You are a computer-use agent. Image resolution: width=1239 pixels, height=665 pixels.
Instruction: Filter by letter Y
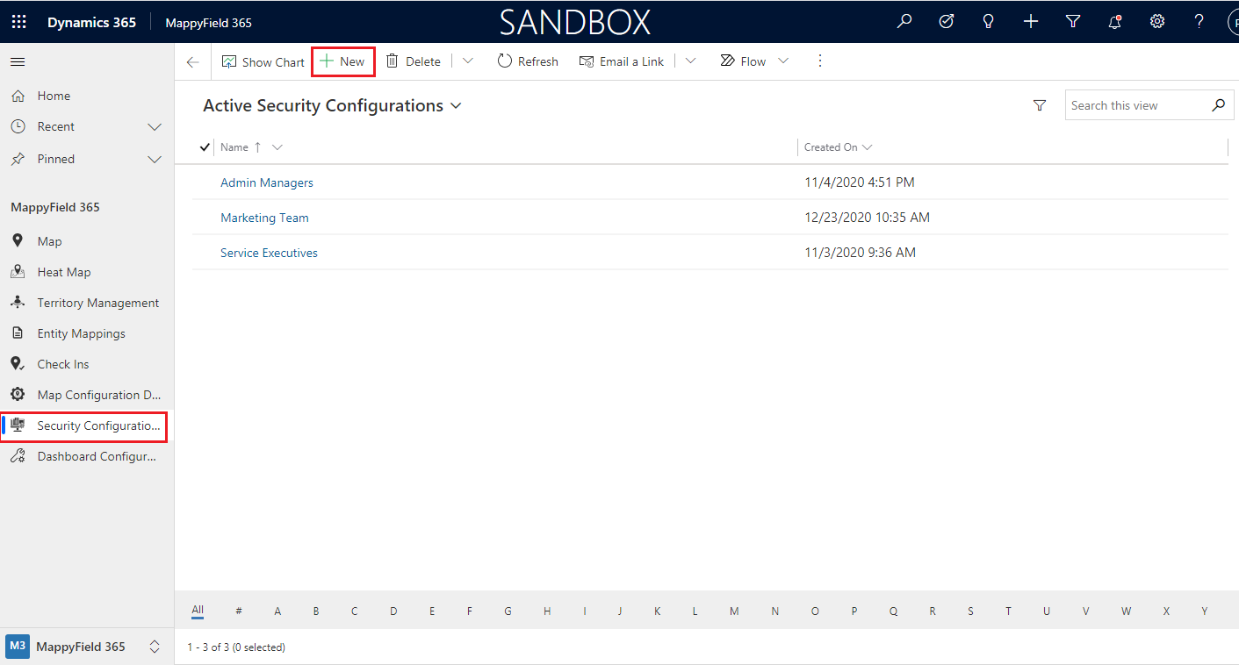[1205, 611]
